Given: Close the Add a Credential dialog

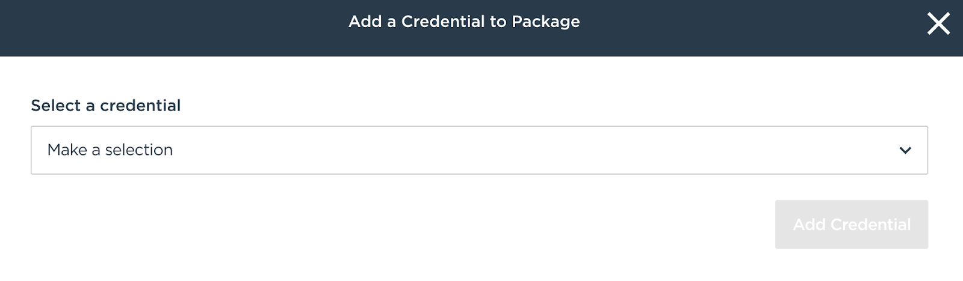Looking at the screenshot, I should tap(938, 24).
